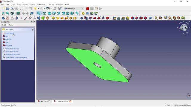This screenshot has height=107, width=191.
Task: Click the Cut scissors icon
Action: point(21,9)
